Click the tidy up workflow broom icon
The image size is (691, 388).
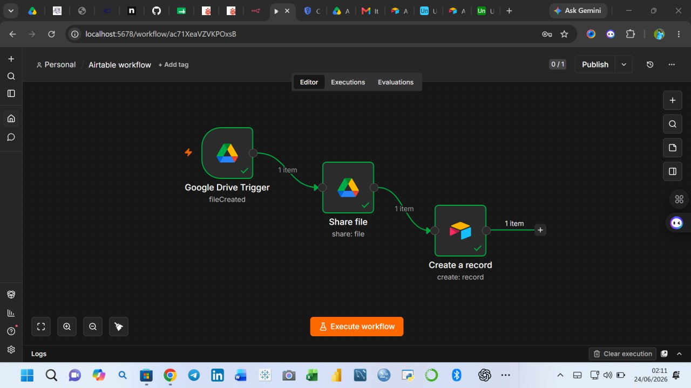(x=119, y=327)
